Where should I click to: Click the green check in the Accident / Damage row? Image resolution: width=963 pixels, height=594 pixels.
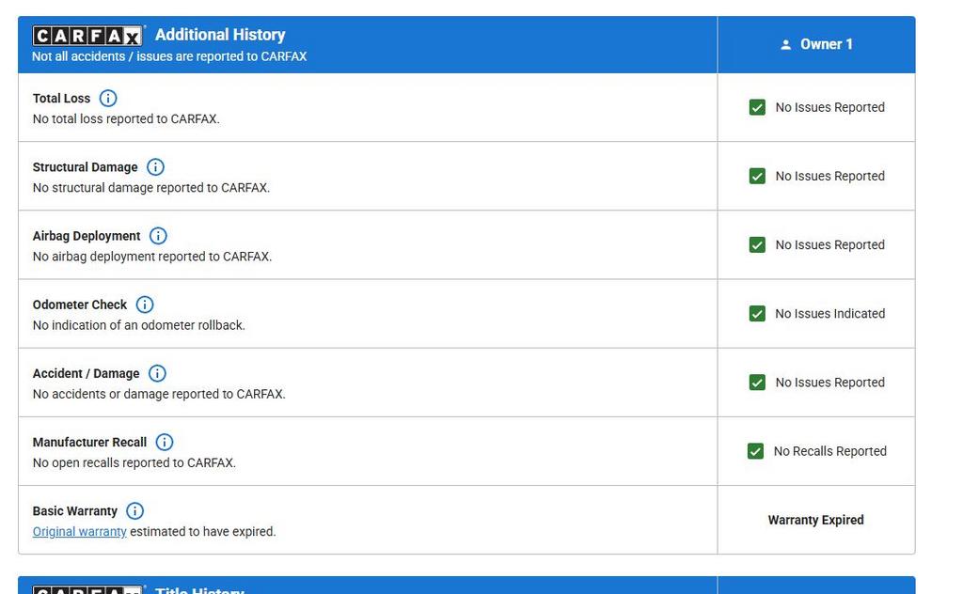tap(757, 383)
